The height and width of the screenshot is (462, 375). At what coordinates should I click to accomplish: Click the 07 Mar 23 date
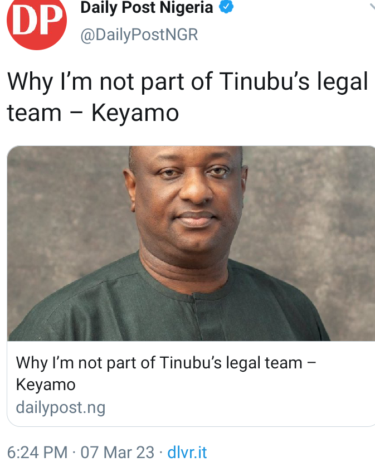[117, 453]
